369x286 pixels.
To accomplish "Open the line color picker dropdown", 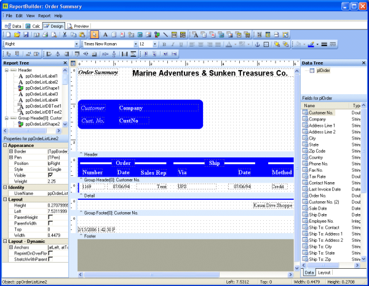I will [318, 44].
